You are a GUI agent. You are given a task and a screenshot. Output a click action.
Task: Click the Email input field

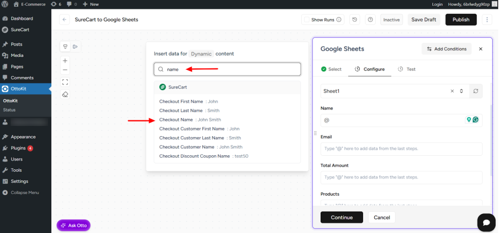[x=401, y=149]
